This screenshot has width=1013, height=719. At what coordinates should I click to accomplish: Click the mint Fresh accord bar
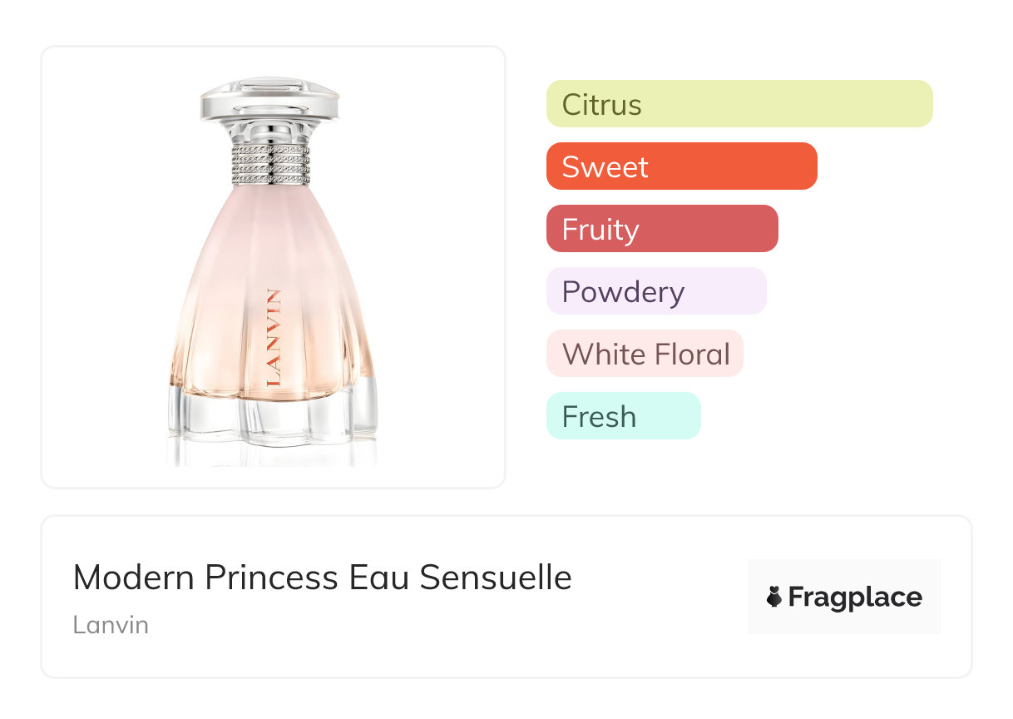[623, 416]
